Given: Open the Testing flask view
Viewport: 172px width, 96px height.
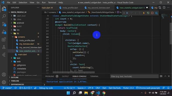Looking at the screenshot, I should click(x=4, y=47).
